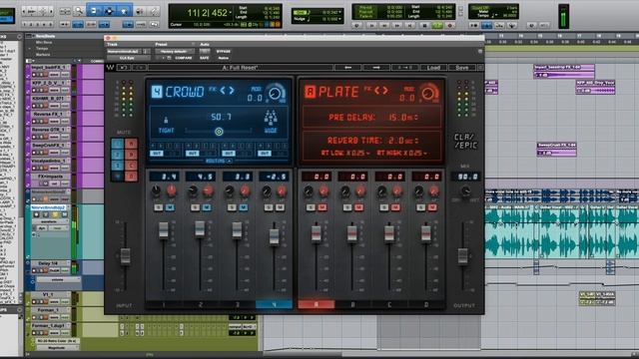Click the SAFE automation button
The width and height of the screenshot is (639, 359).
click(x=204, y=58)
